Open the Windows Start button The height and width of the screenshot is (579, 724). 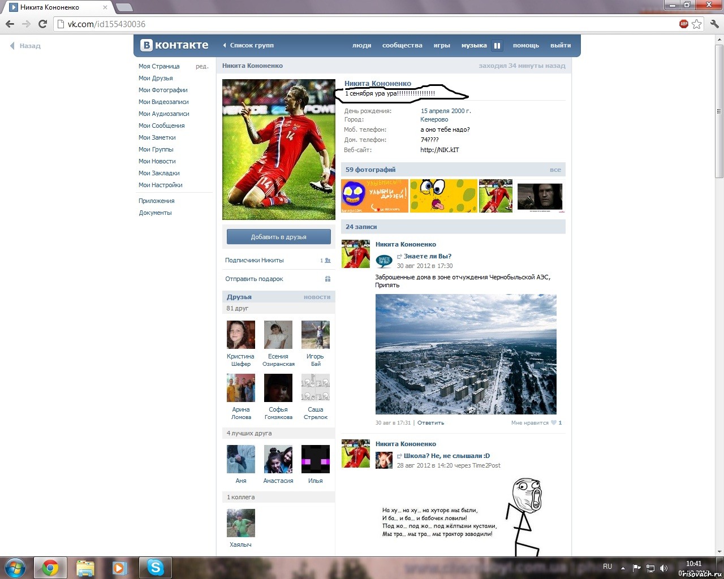click(15, 567)
